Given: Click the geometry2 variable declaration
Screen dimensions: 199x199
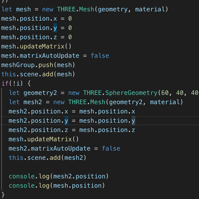Looking at the screenshot, I should [40, 93].
